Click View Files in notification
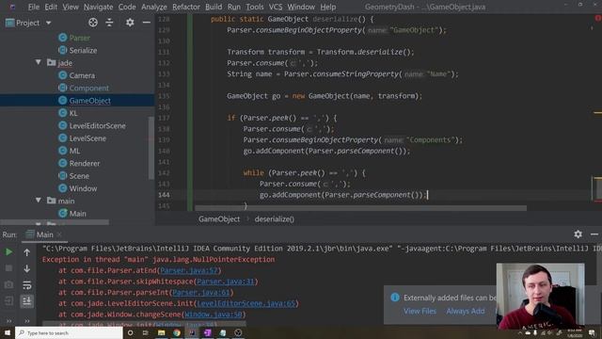Image resolution: width=602 pixels, height=339 pixels. click(x=420, y=311)
